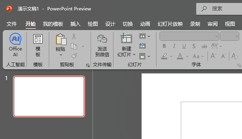
Task: Switch to the 视图 view tab
Action: pyautogui.click(x=230, y=24)
